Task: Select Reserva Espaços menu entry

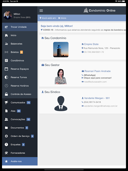Action: point(20,69)
